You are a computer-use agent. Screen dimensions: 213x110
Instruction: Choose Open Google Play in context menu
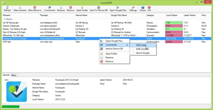click(114, 41)
